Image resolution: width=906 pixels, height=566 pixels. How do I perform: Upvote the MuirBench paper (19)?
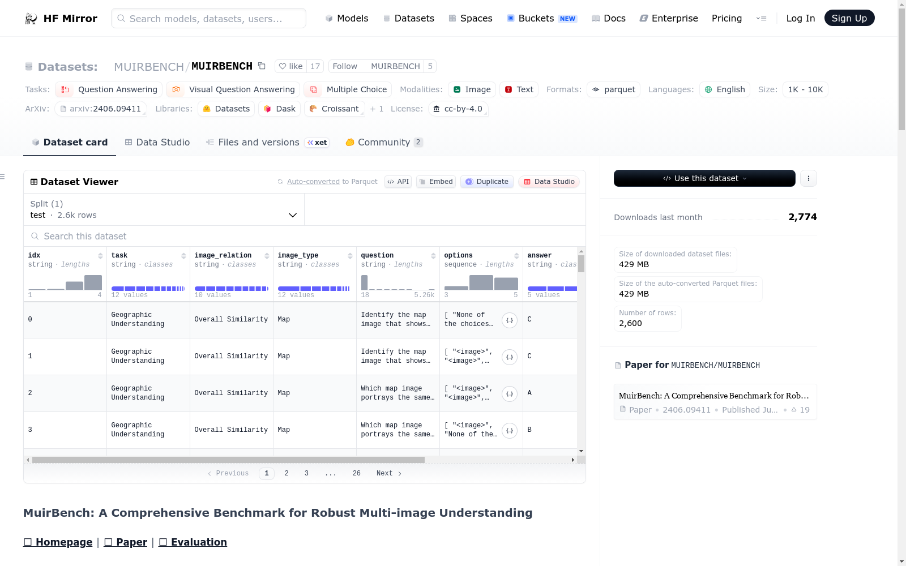tap(800, 410)
